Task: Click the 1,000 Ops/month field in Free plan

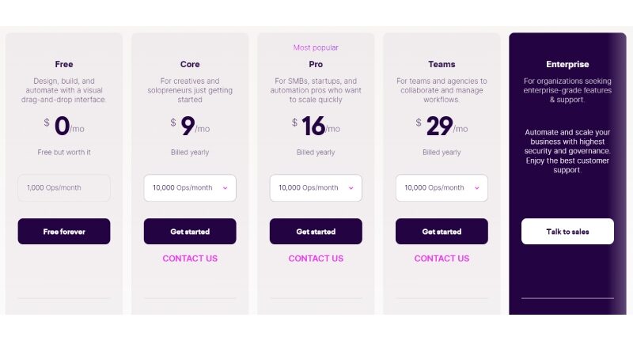Action: 64,188
